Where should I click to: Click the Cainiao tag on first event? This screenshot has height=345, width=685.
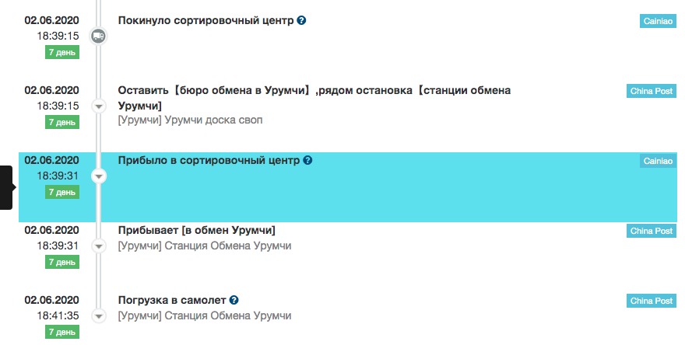coord(658,21)
